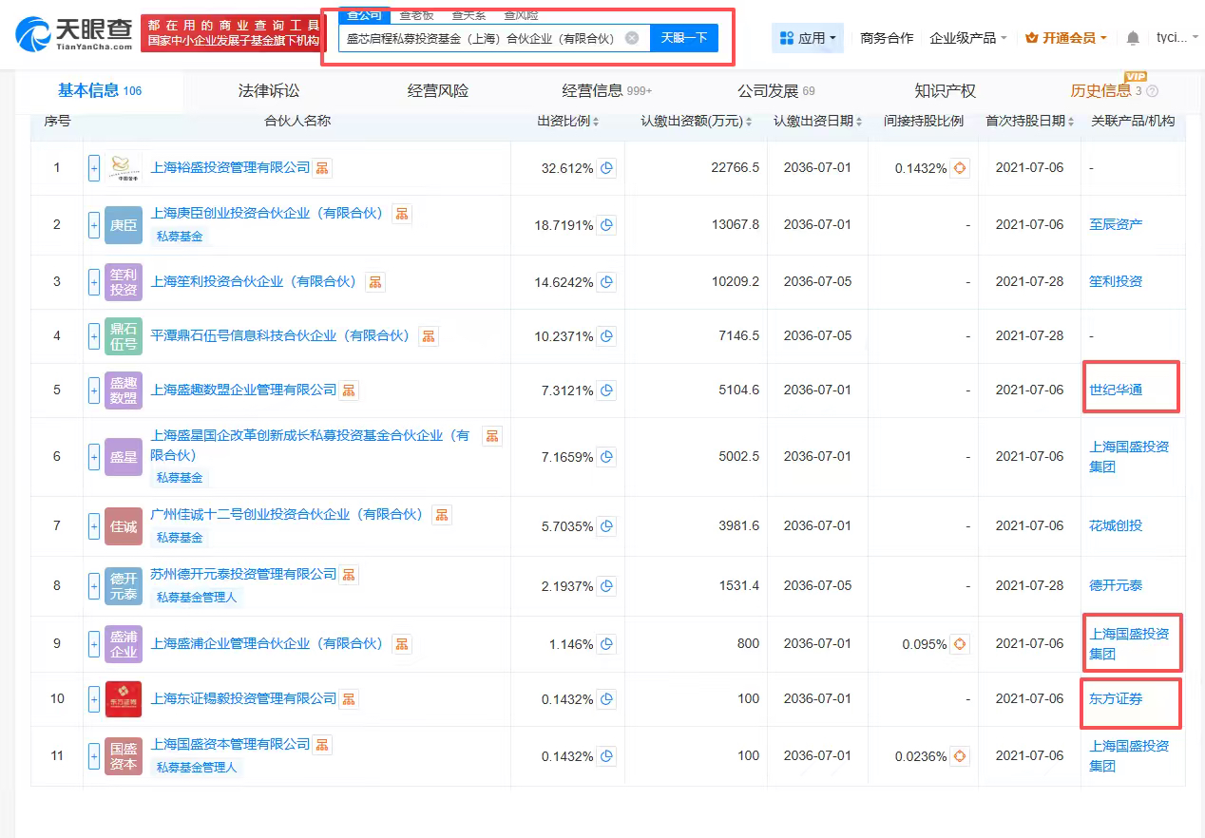
Task: Open the 世纪华通 related company link
Action: (x=1116, y=390)
